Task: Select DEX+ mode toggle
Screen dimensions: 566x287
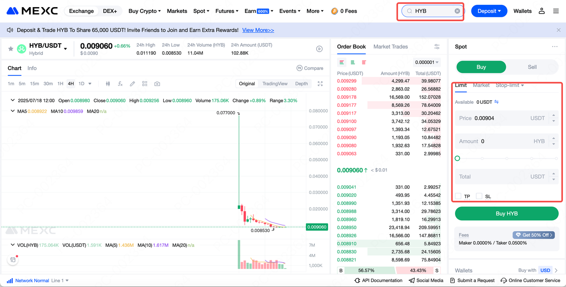Action: (x=110, y=11)
